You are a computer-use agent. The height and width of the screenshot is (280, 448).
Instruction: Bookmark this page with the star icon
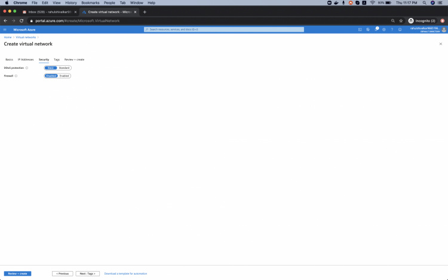401,20
